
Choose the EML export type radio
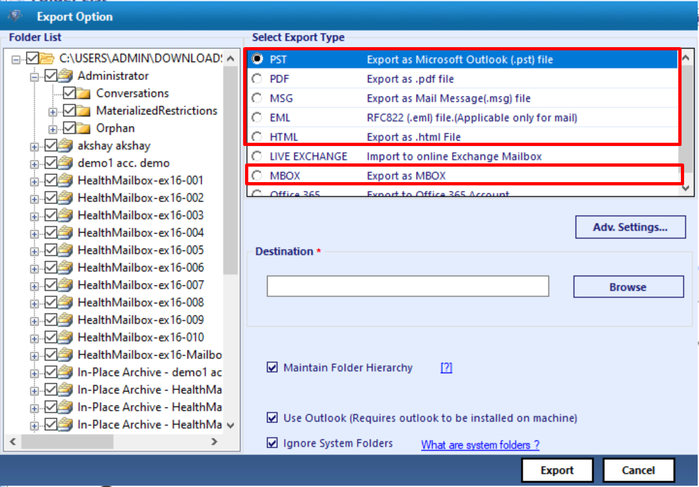257,118
